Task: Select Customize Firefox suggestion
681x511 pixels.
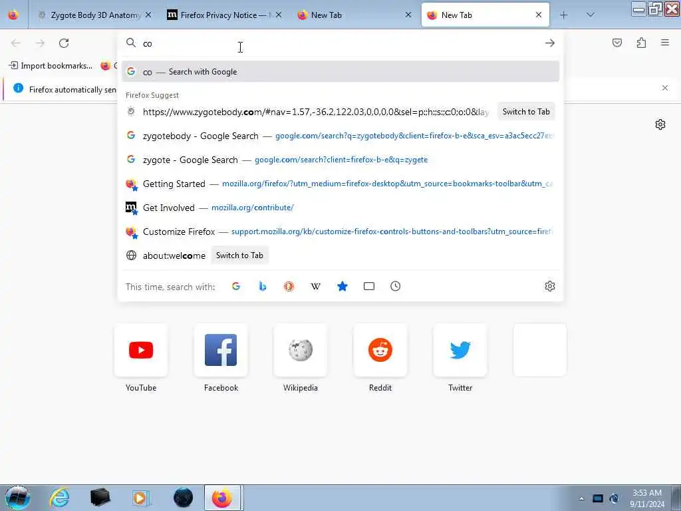Action: pos(340,232)
